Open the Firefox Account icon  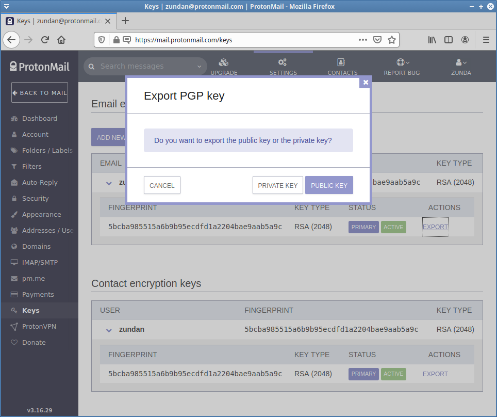pyautogui.click(x=465, y=40)
